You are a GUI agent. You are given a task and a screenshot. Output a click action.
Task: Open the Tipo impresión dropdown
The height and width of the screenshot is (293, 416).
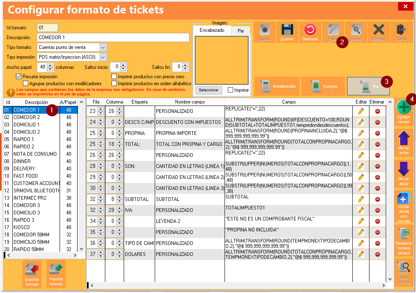pos(103,57)
